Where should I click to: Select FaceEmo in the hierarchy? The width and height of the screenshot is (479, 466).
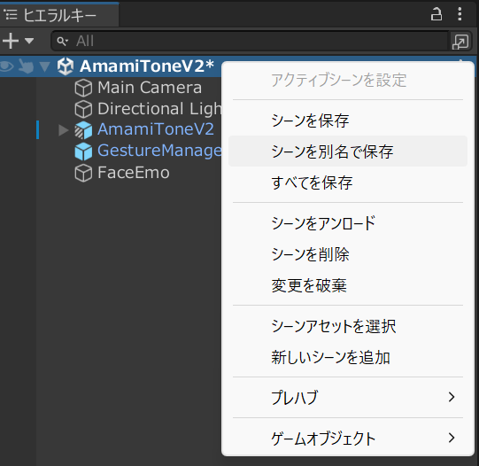click(x=134, y=173)
